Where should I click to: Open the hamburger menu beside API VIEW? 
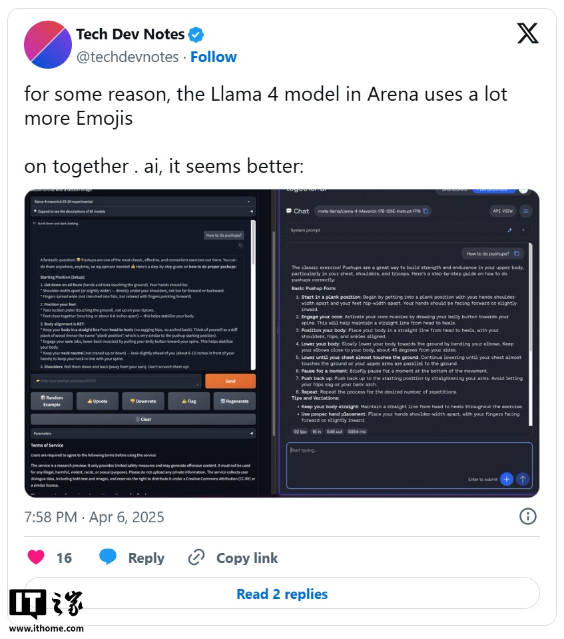[x=526, y=211]
